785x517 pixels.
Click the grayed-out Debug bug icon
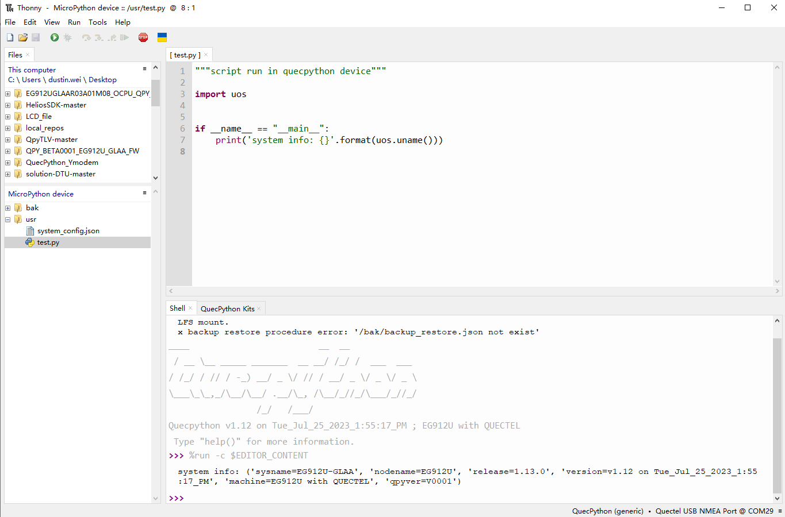tap(68, 37)
